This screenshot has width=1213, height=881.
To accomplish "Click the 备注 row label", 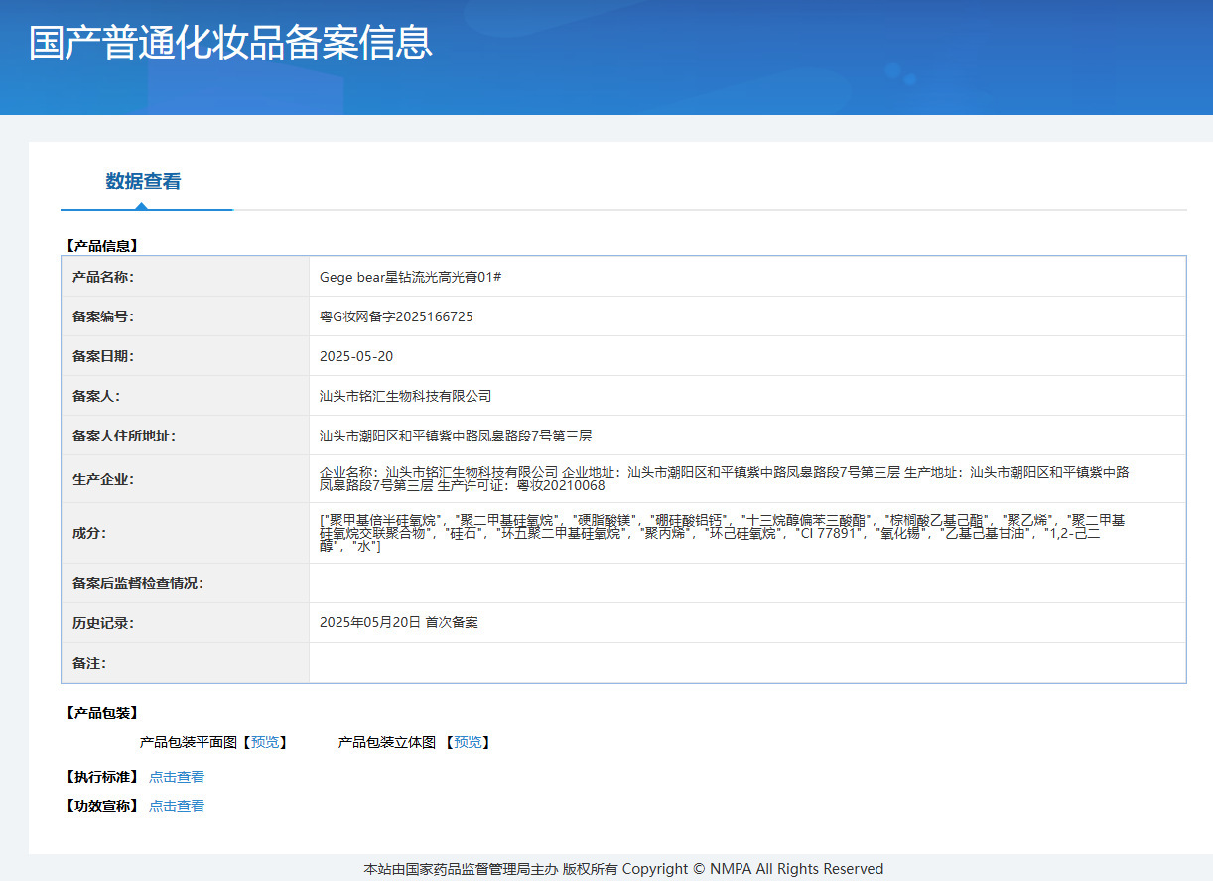I will click(89, 663).
